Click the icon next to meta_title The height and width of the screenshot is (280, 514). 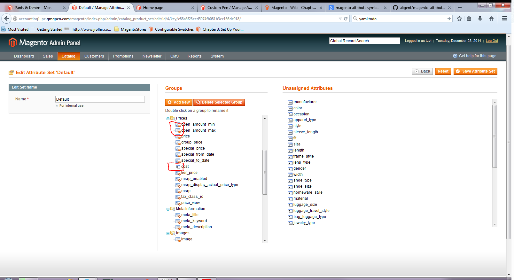[178, 215]
